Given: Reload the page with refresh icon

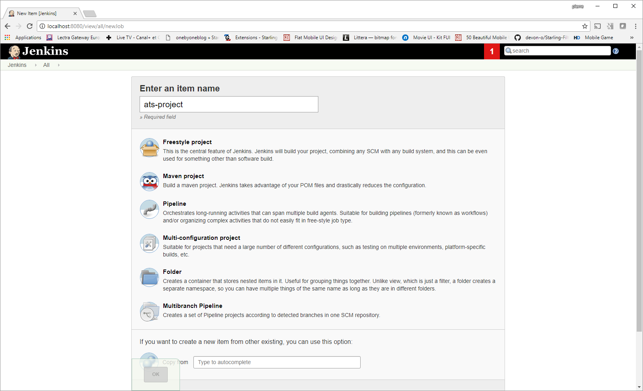Looking at the screenshot, I should tap(30, 26).
